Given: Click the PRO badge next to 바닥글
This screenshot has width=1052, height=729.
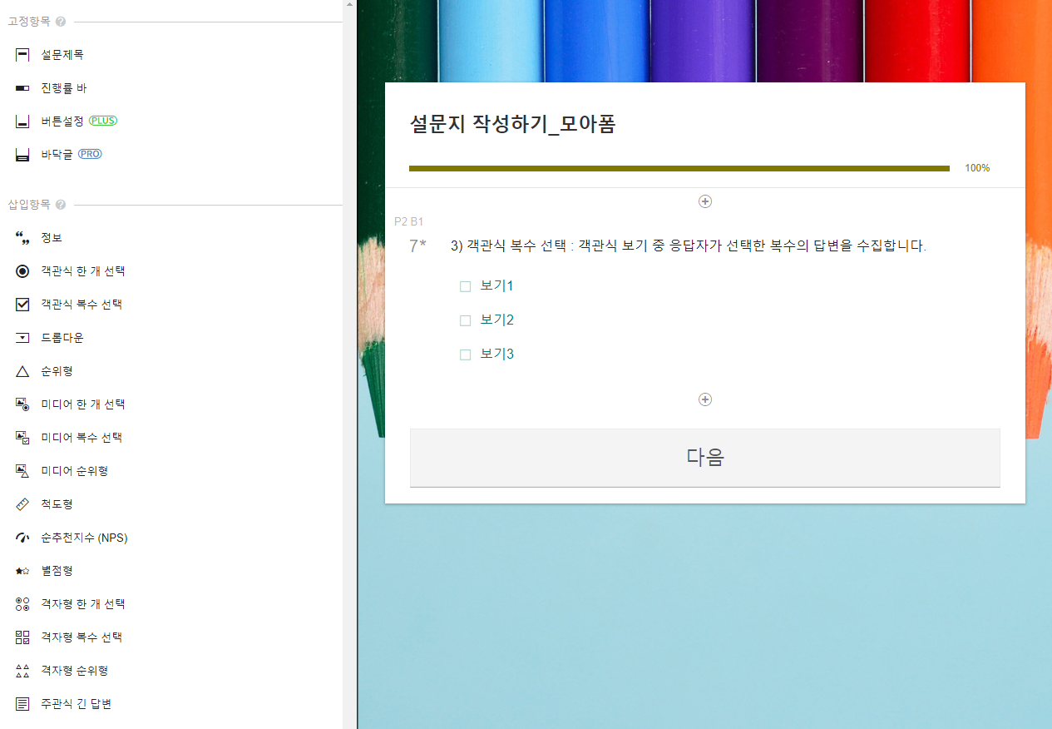Looking at the screenshot, I should pyautogui.click(x=90, y=154).
